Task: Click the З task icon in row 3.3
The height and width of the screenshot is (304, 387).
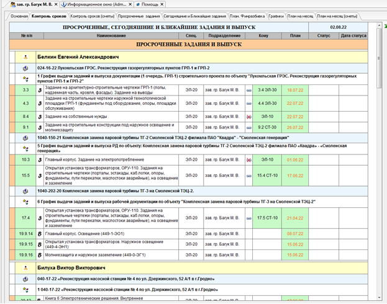Action: [40, 90]
